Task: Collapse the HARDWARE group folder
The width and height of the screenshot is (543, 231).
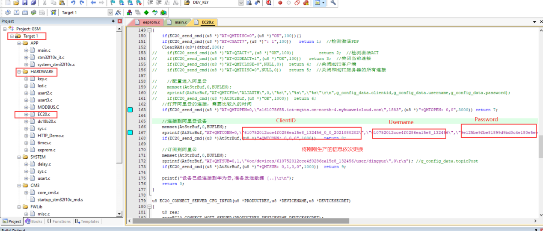Action: [19, 71]
